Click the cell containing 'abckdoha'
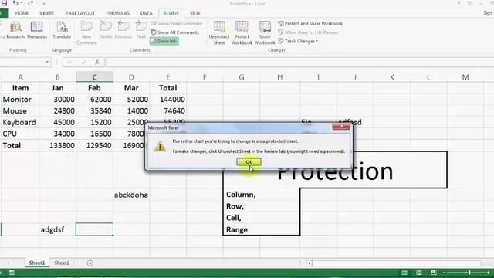Viewport: 494px width, 278px height. 131,195
